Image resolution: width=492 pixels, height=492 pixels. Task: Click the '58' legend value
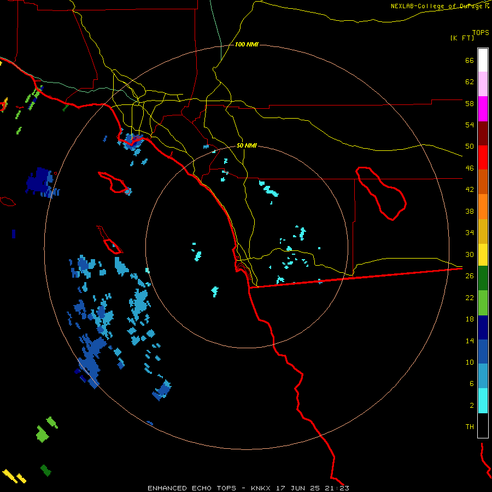pos(470,103)
